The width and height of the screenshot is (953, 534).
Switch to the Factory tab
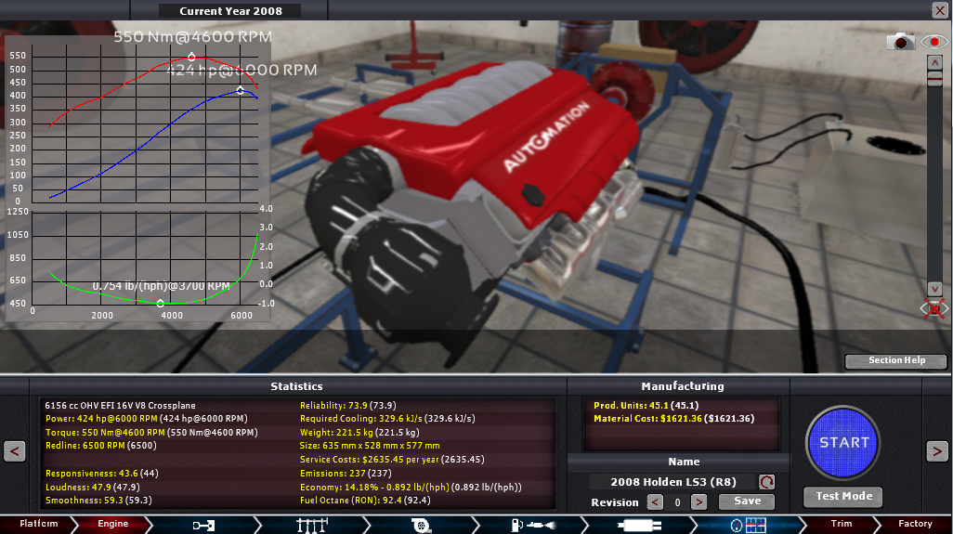tap(915, 524)
